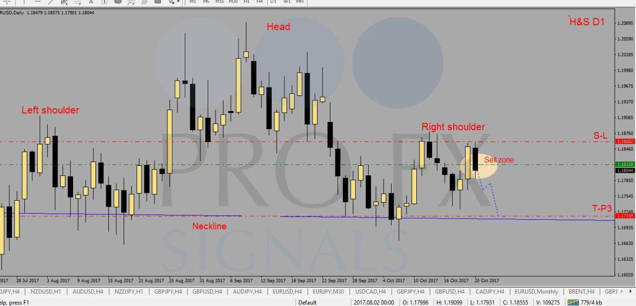Screen dimensions: 636x306
Task: Select the ellipse shape tool
Action: click(x=118, y=2)
